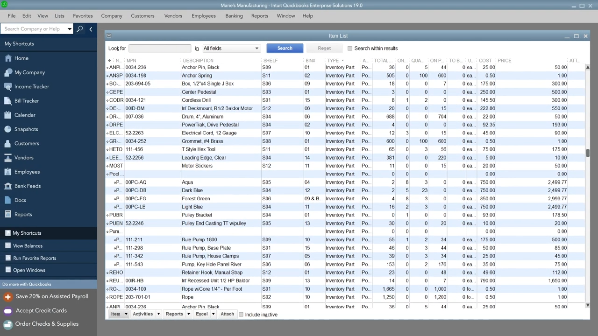The image size is (598, 336).
Task: Toggle the Include inactive checkbox
Action: pos(241,315)
